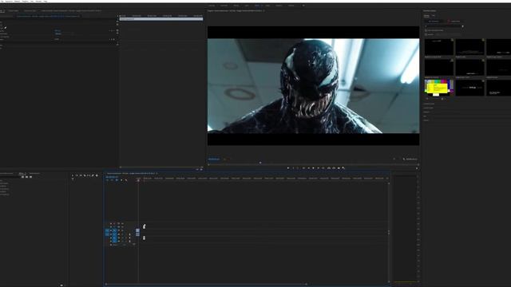Click the Add Marker button under Program monitor

pyautogui.click(x=288, y=168)
